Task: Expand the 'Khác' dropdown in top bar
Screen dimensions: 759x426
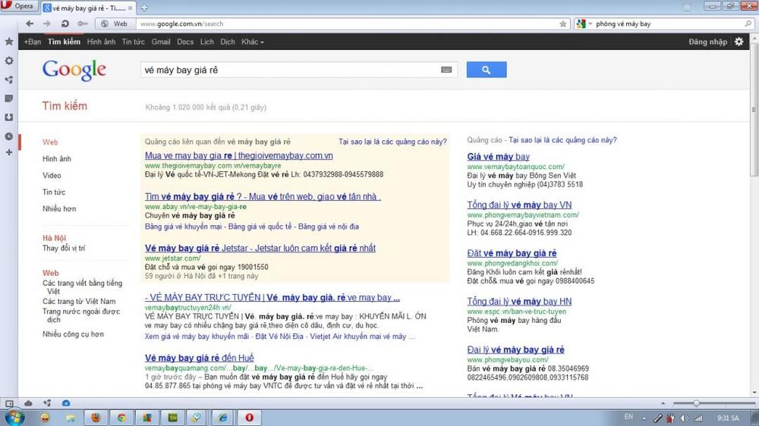Action: coord(253,42)
